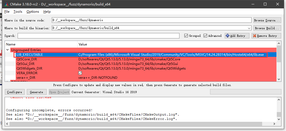
Task: Click the Qt5Gui cmake path value
Action: coord(128,64)
